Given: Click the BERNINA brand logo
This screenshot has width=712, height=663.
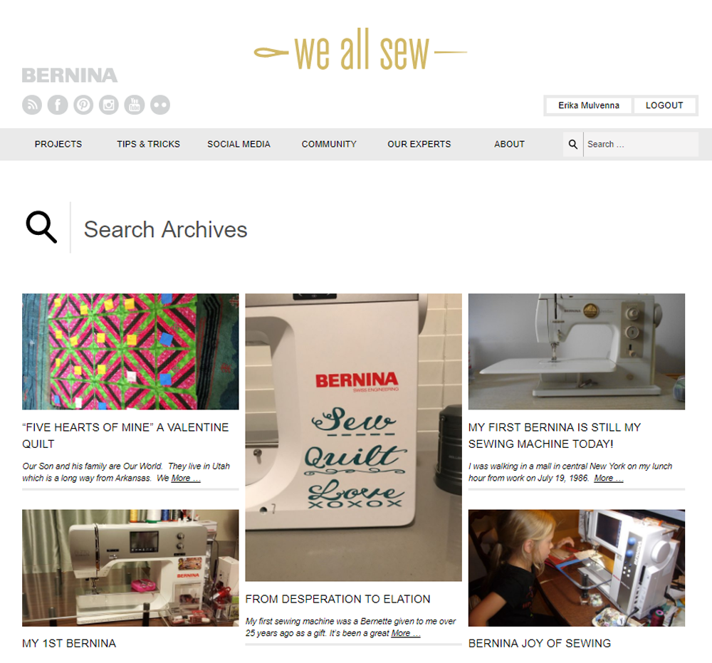Looking at the screenshot, I should tap(70, 75).
